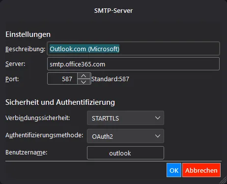Click the chevron on the STARTTLS dropdown

pos(158,118)
